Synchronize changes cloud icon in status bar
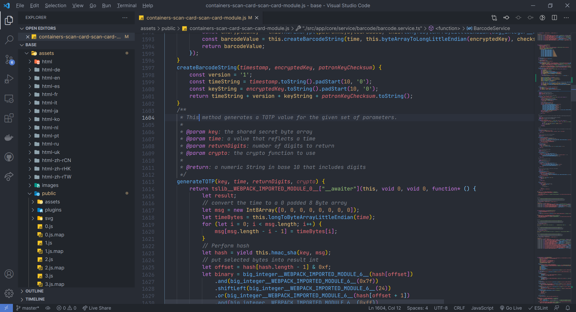Screen dimensions: 576x312 pyautogui.click(x=48, y=308)
